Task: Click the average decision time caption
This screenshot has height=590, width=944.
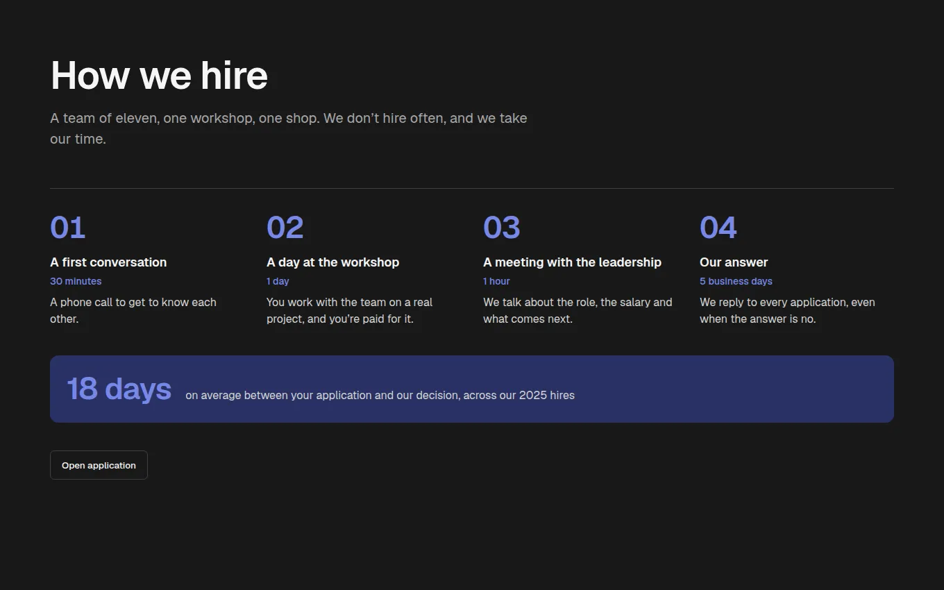Action: (x=380, y=395)
